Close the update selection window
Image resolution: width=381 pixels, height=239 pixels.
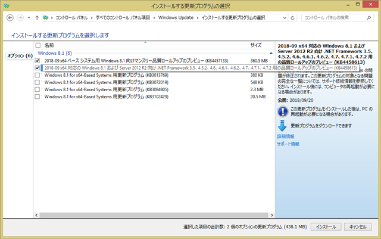[x=370, y=4]
